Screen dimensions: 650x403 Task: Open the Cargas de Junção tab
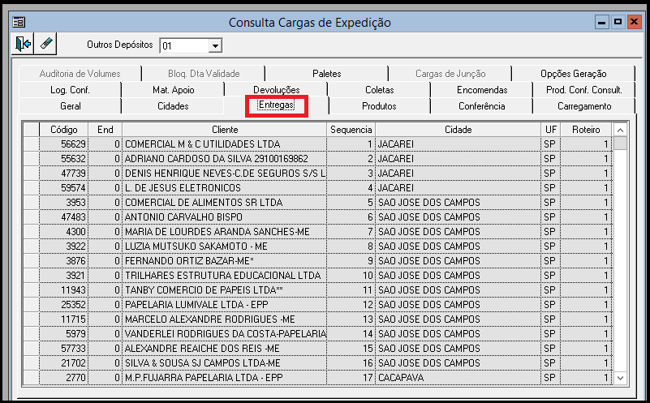point(450,74)
